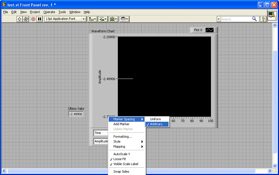
Task: Toggle the Loose Fit option
Action: (x=119, y=159)
